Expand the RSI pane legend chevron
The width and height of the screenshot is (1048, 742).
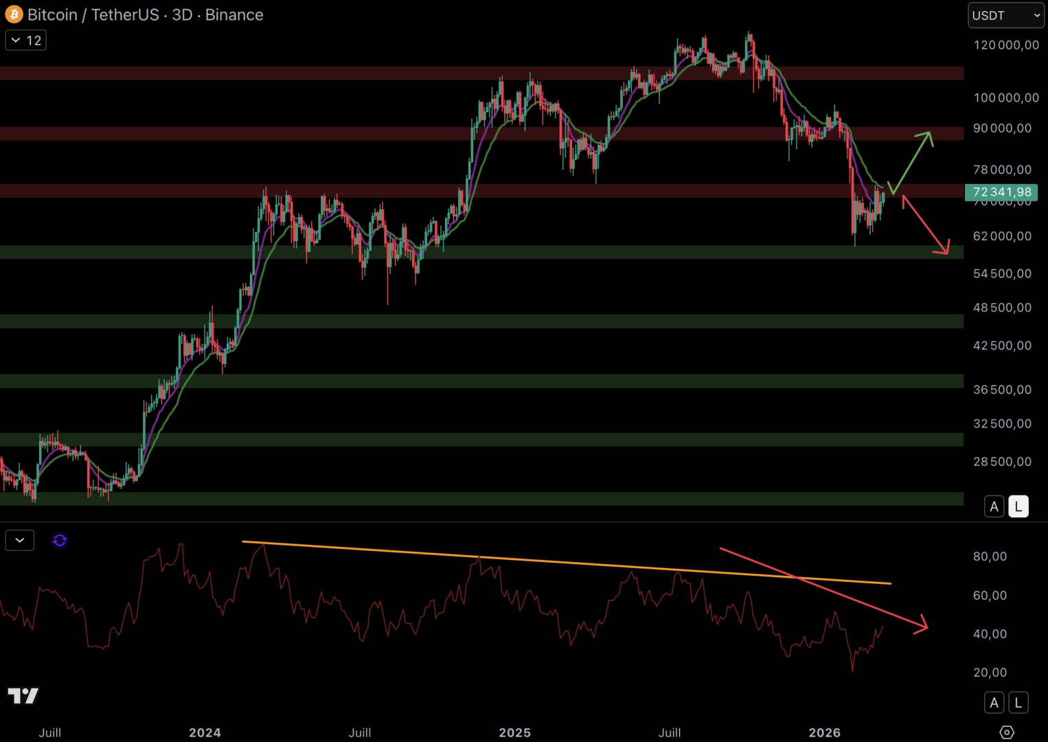20,541
